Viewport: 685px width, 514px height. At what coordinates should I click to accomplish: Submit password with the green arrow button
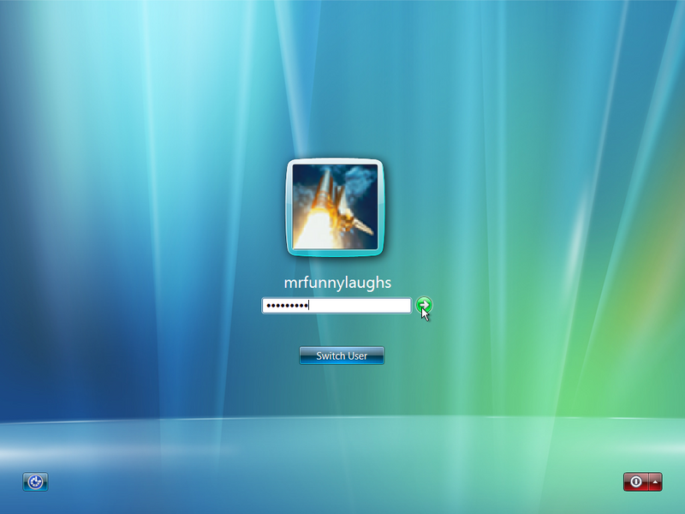(x=424, y=305)
